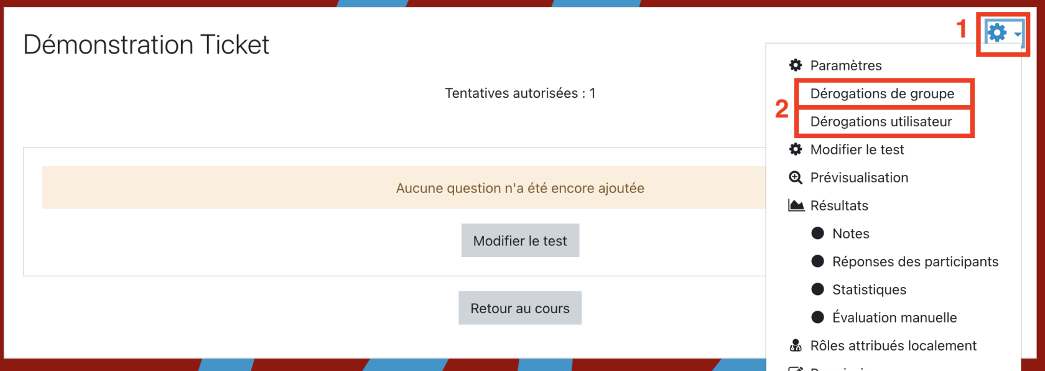Click the Démonstration Ticket page title

point(146,45)
